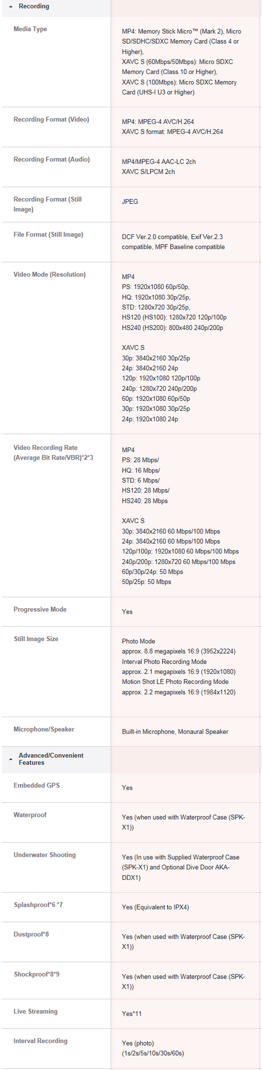262x1070 pixels.
Task: Click the Recording Format (Video) label
Action: [x=51, y=120]
